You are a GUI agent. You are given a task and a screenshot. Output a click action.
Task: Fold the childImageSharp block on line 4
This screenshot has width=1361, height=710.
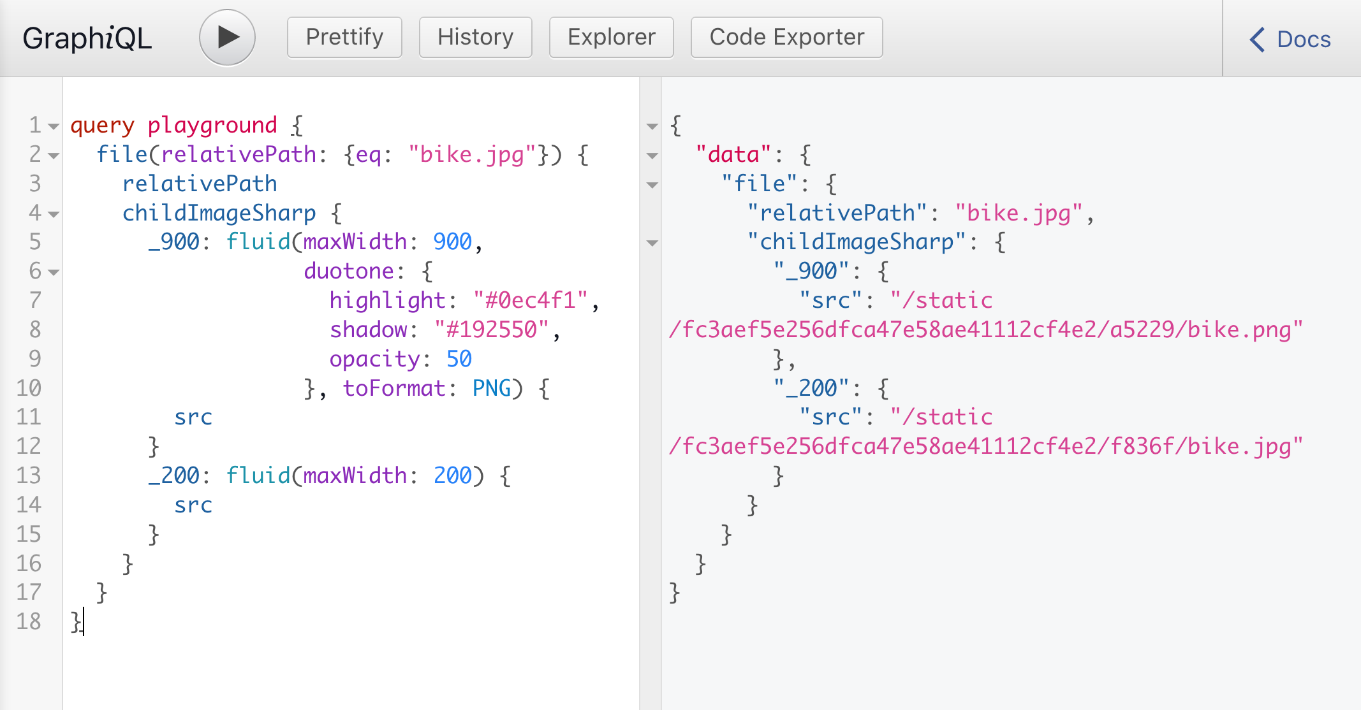pyautogui.click(x=54, y=214)
